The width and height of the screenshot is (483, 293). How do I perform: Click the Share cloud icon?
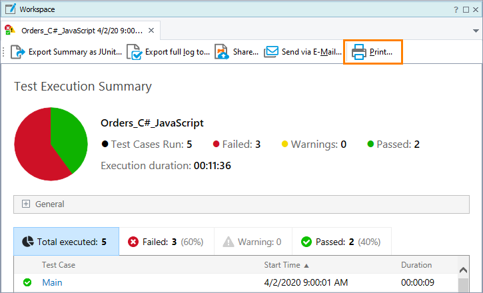[x=222, y=52]
